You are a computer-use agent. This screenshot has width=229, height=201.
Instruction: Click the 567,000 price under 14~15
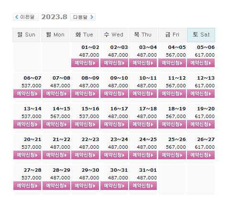tap(60, 117)
